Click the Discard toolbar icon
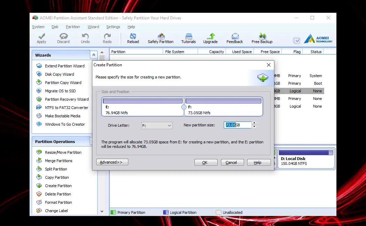This screenshot has height=226, width=366. tap(63, 36)
